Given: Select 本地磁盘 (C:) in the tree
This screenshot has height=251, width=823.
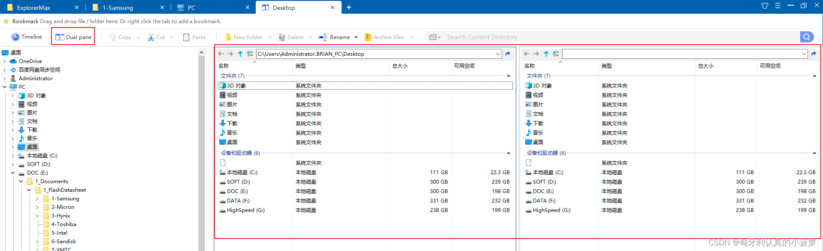Looking at the screenshot, I should click(x=42, y=156).
